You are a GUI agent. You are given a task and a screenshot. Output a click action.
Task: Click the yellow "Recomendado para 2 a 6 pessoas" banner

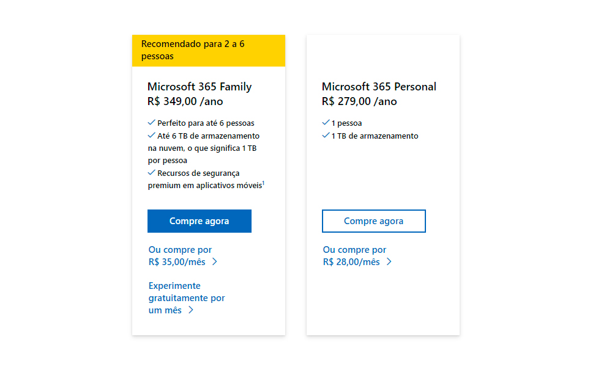click(208, 50)
